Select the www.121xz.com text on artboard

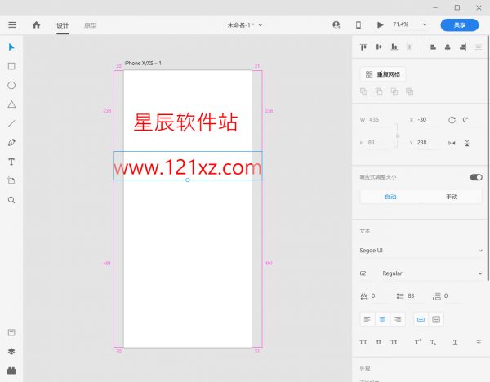[188, 167]
